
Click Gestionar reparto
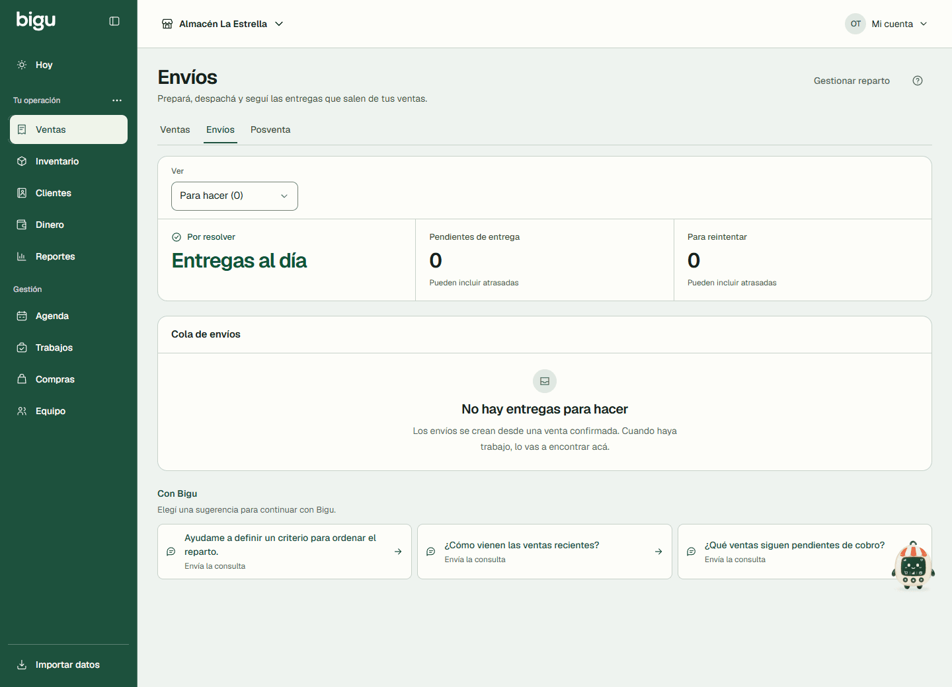click(852, 81)
